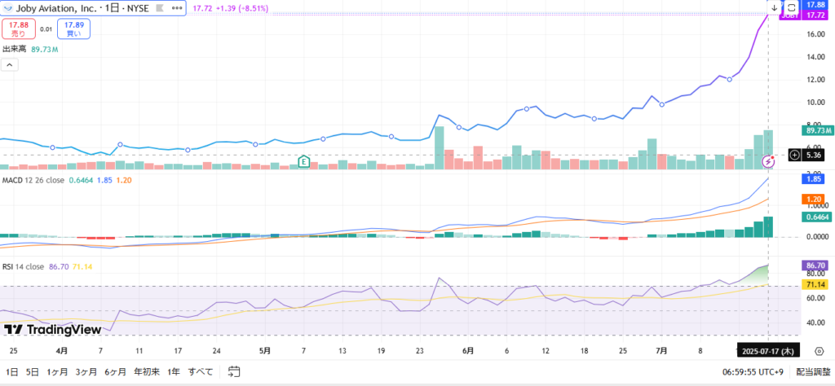
Task: Click the Joby Aviation logo icon
Action: [x=7, y=8]
